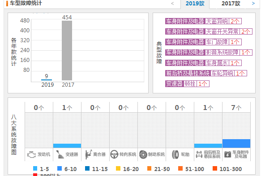Click the 发动机 engine icon
Image resolution: width=261 pixels, height=176 pixels.
(x=31, y=154)
